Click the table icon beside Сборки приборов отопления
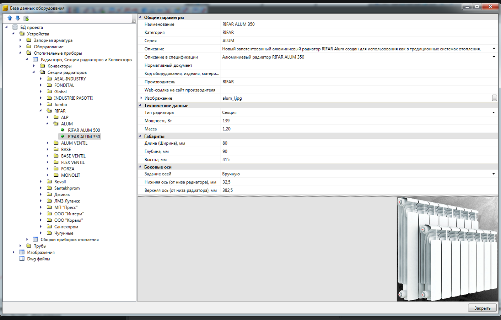501x320 pixels. coord(35,239)
